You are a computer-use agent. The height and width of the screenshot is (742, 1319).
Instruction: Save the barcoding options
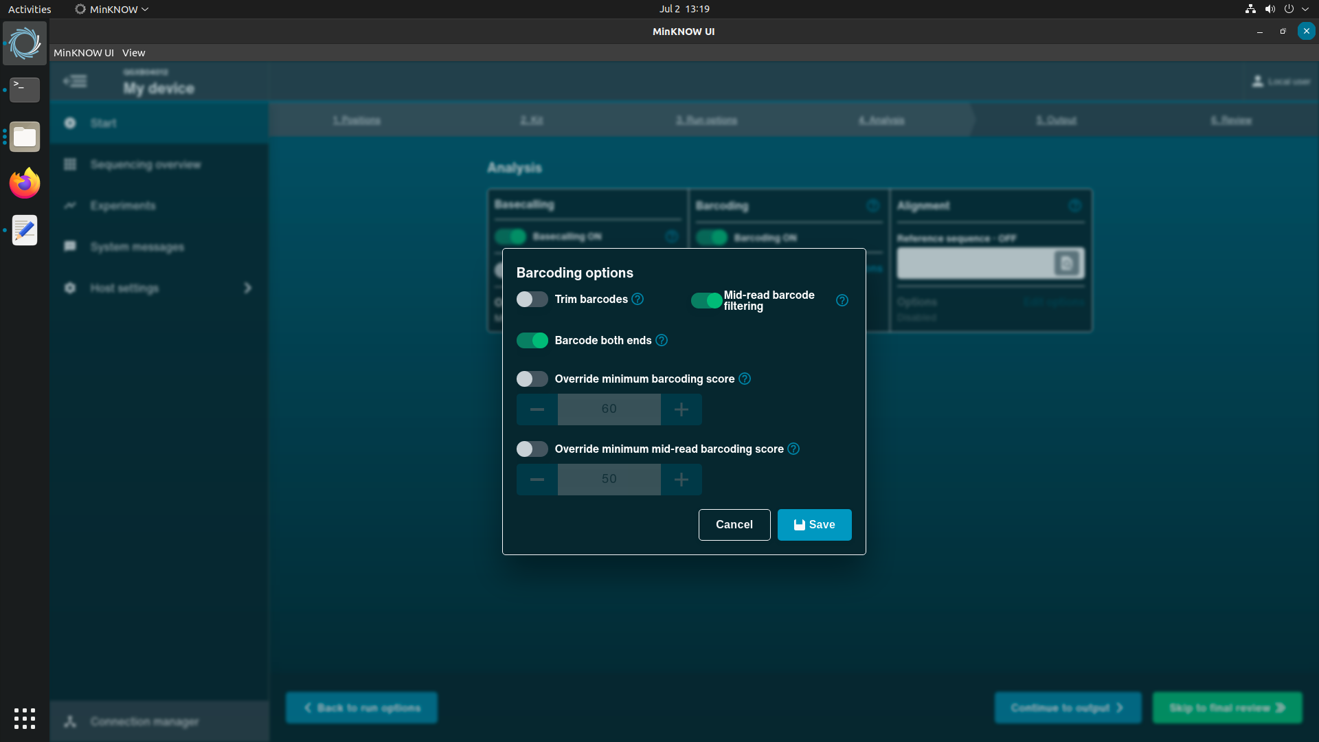[815, 525]
